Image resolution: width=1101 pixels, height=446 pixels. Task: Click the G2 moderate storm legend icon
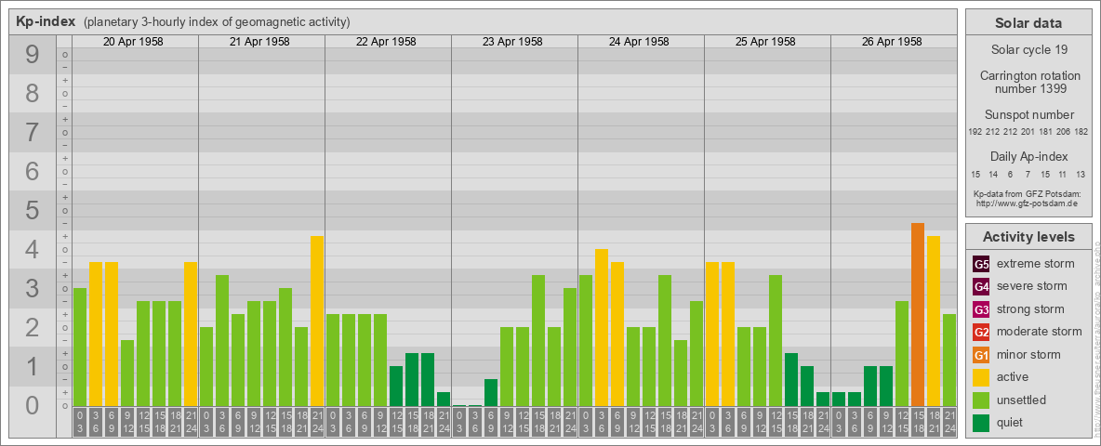point(981,332)
